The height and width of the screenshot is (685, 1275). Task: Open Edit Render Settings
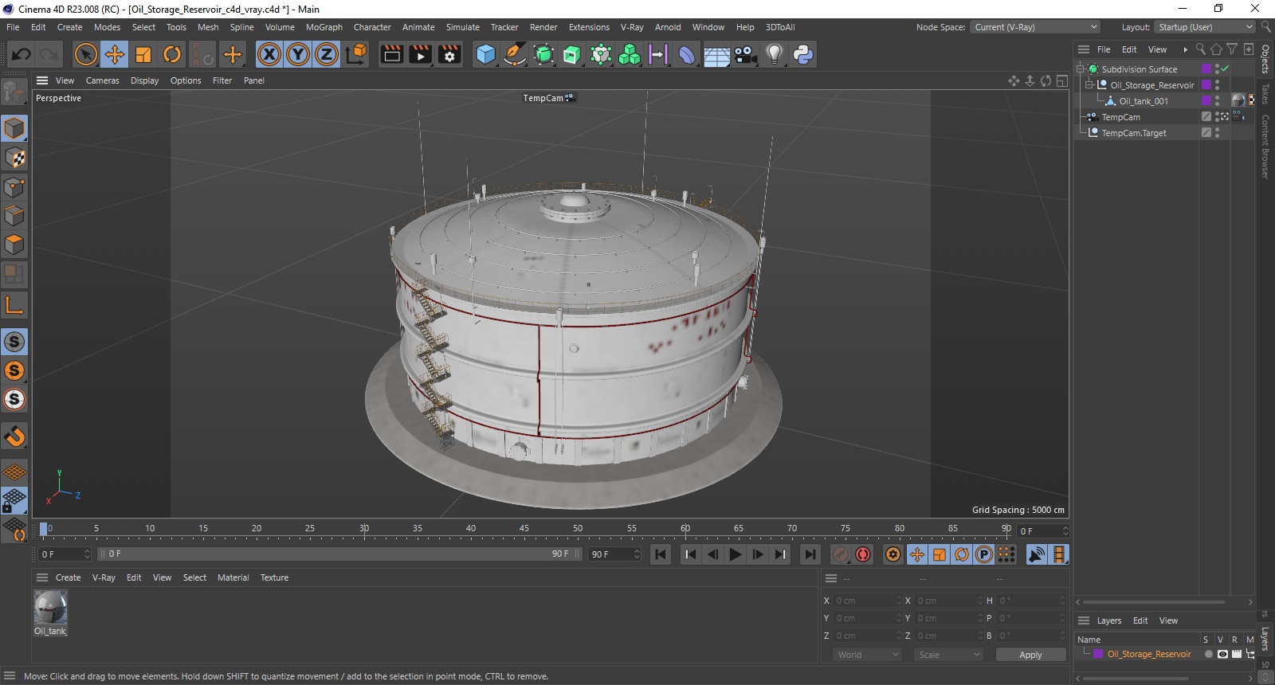450,54
